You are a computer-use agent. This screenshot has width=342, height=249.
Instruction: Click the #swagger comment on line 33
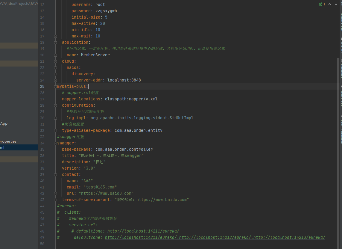tap(70, 137)
